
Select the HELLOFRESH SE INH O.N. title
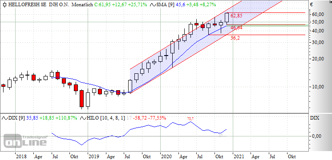[39, 4]
